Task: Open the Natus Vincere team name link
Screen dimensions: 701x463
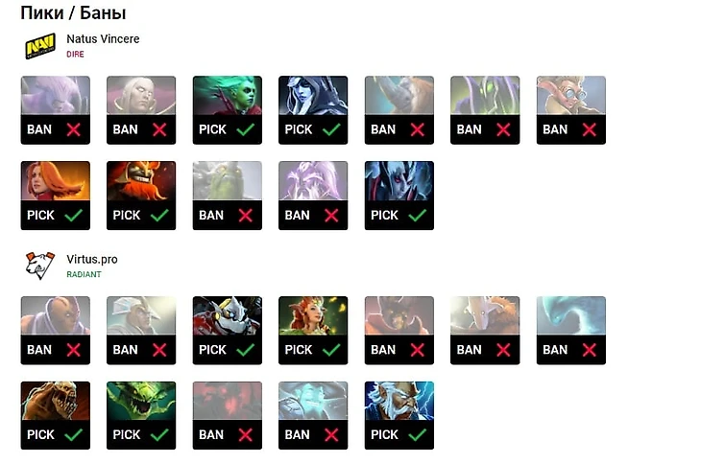Action: tap(103, 39)
